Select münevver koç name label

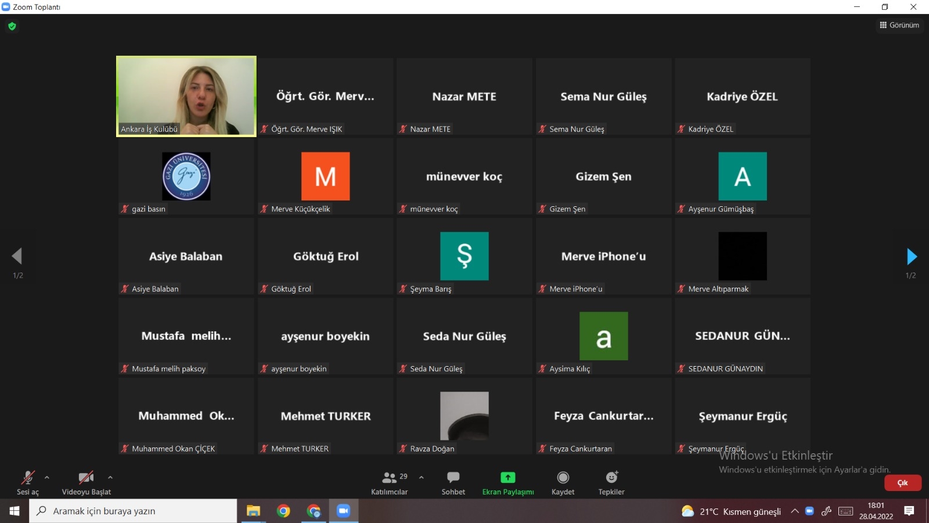point(434,209)
